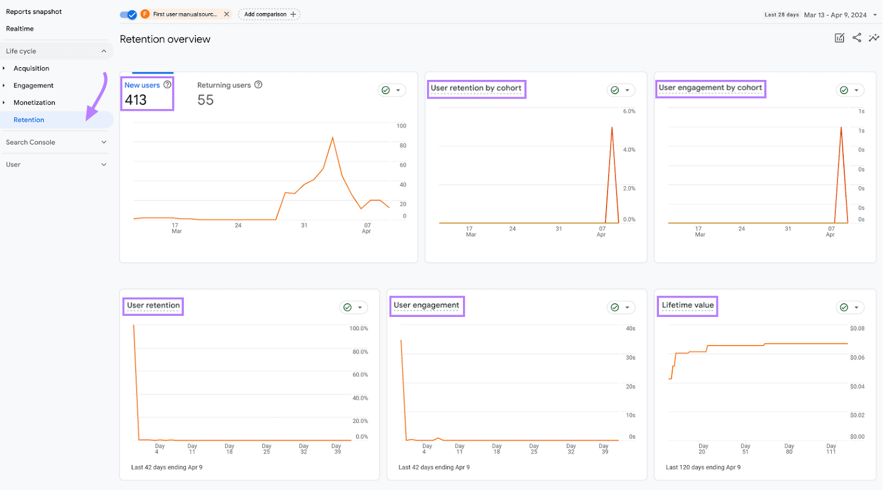Click help icon beside New users
This screenshot has height=490, width=883.
(x=167, y=85)
